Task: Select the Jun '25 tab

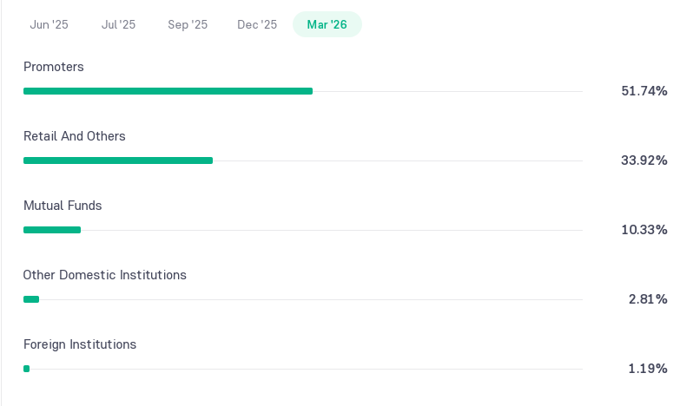Action: click(49, 24)
